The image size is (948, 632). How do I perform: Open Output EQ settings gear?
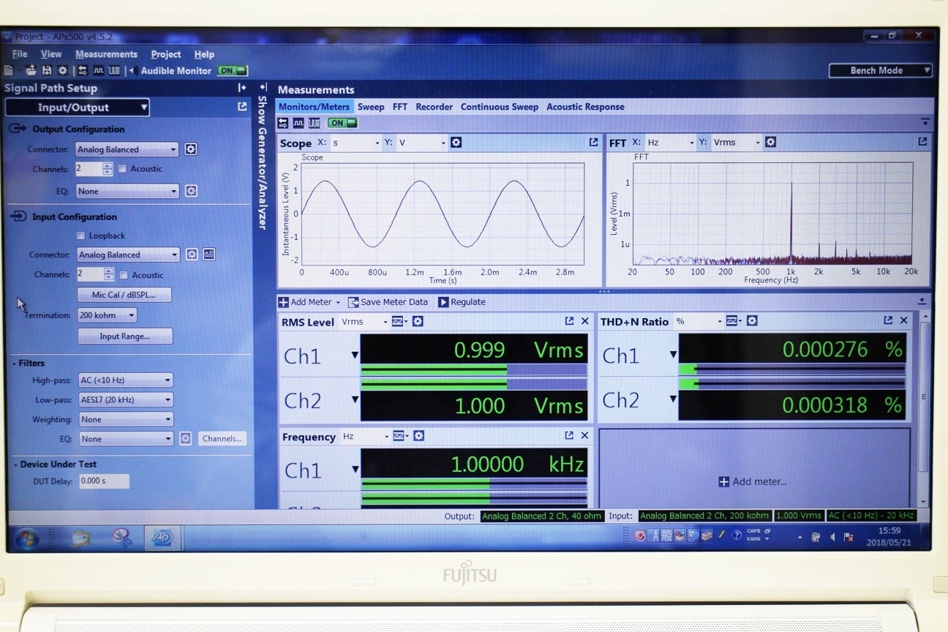(191, 191)
